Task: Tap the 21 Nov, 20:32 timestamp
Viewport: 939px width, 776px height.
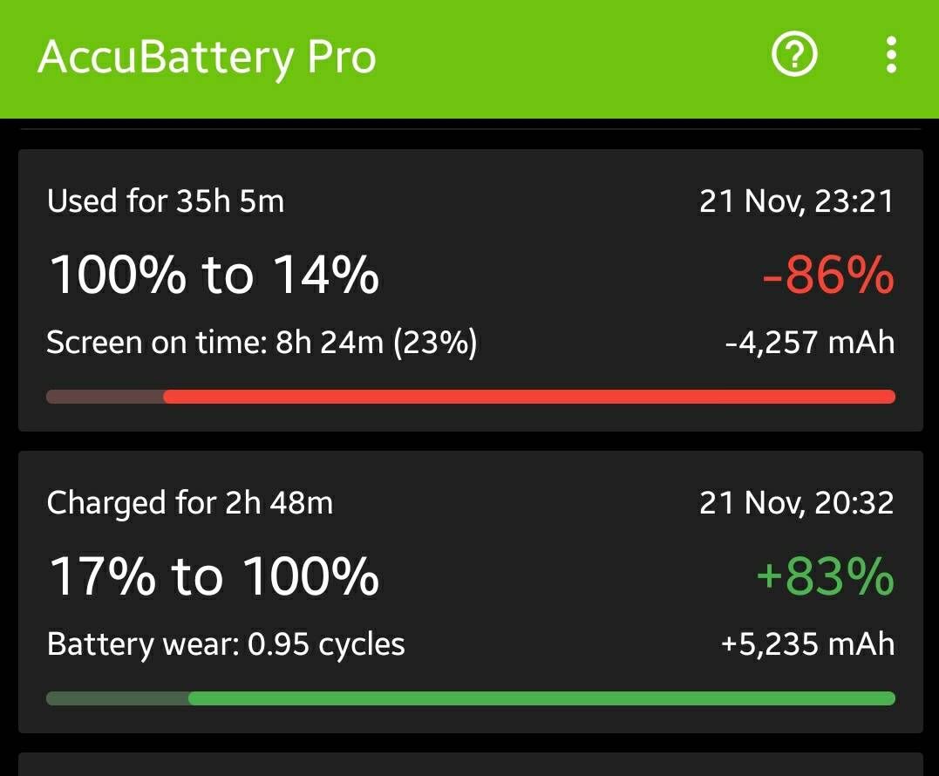Action: [797, 502]
